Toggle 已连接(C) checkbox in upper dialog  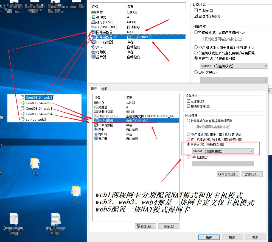[196, 10]
